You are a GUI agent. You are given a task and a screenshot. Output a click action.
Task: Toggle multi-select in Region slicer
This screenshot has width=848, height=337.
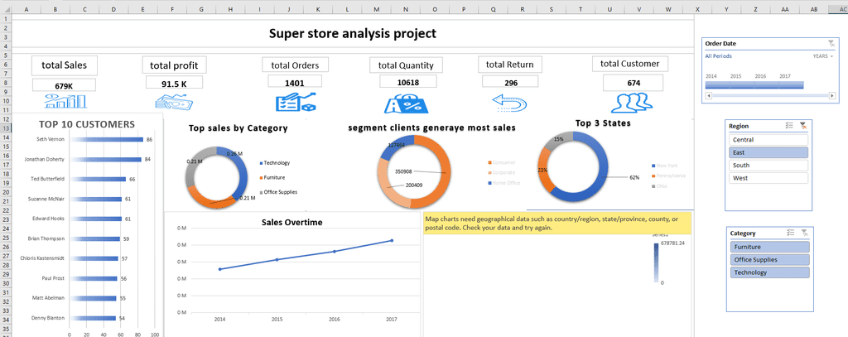pos(789,126)
